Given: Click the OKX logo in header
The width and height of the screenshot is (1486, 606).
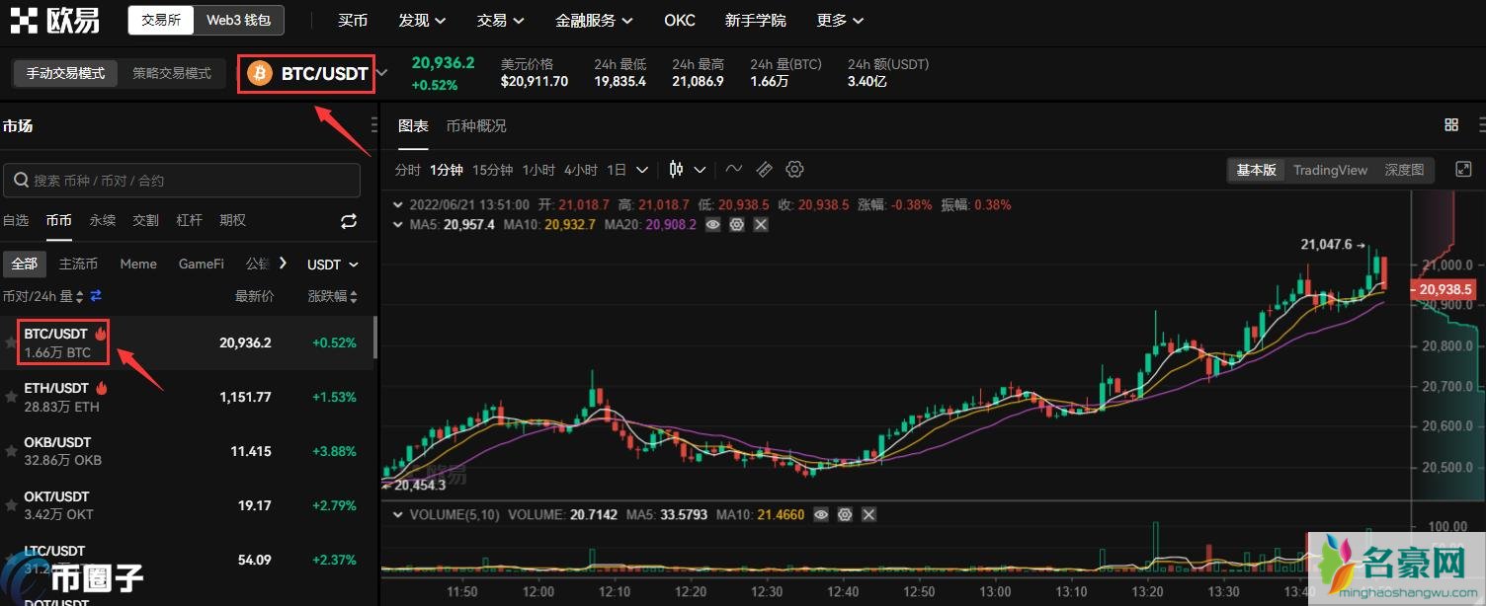Looking at the screenshot, I should [55, 20].
